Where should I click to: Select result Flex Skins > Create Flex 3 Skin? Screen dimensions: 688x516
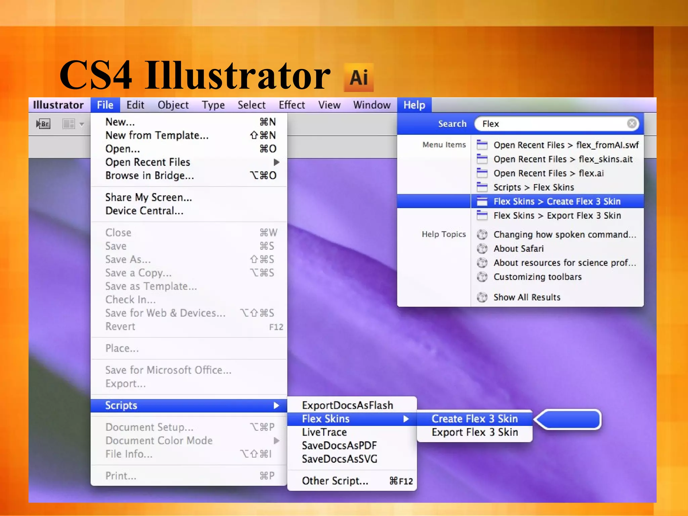click(558, 201)
